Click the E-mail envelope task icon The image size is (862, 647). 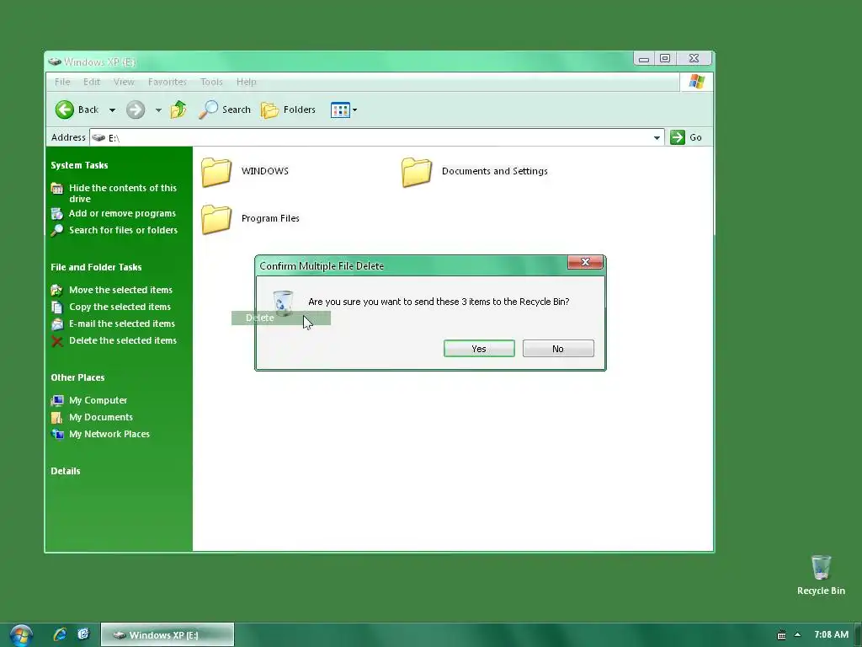click(x=57, y=324)
